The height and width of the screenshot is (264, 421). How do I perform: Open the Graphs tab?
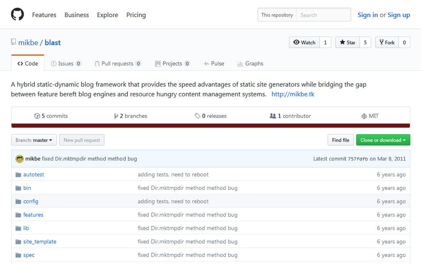click(x=250, y=63)
